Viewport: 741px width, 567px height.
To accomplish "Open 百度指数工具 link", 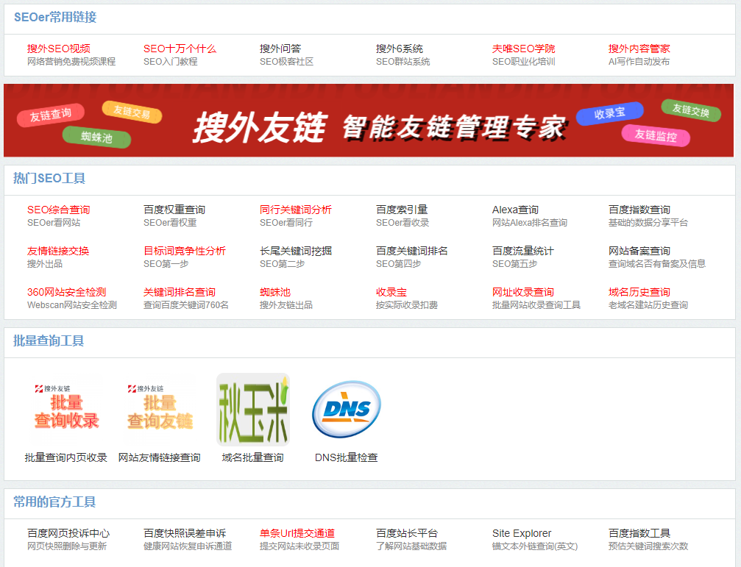I will (639, 533).
